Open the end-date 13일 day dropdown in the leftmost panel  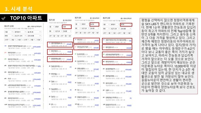39,40
